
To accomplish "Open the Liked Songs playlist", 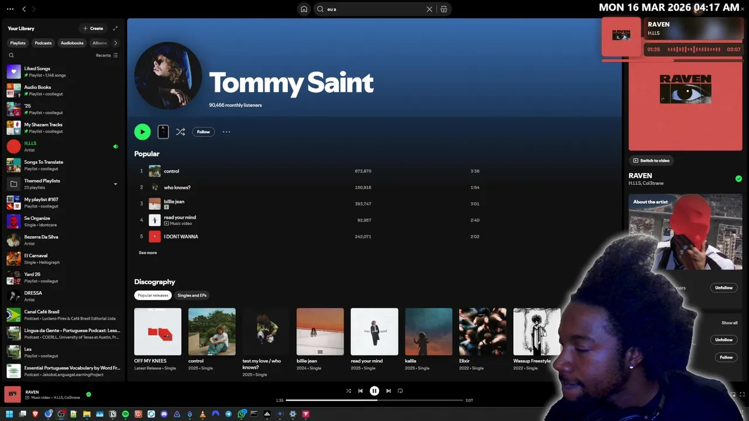I will coord(63,72).
